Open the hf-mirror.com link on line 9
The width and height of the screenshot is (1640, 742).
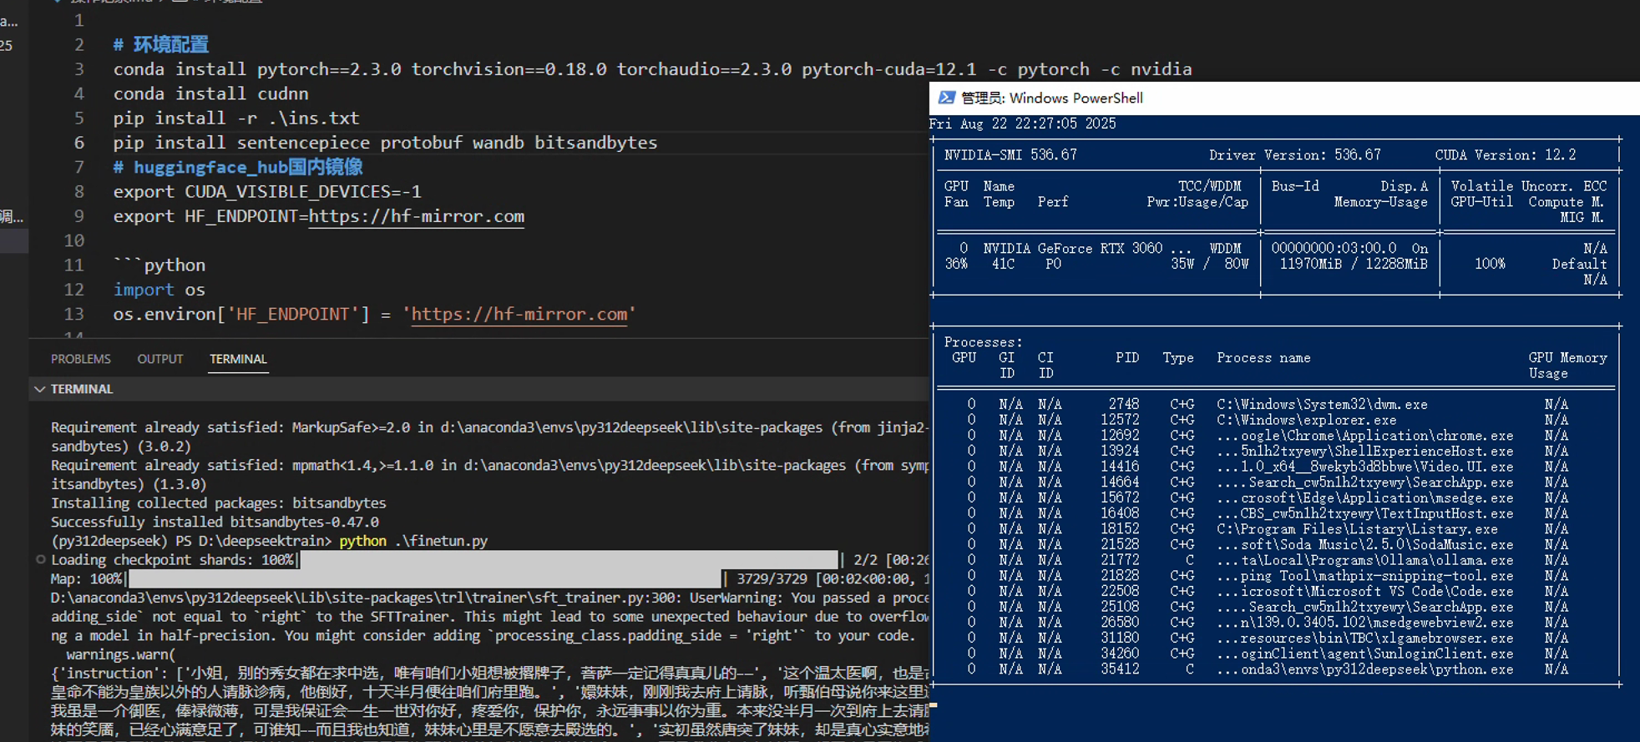[417, 216]
